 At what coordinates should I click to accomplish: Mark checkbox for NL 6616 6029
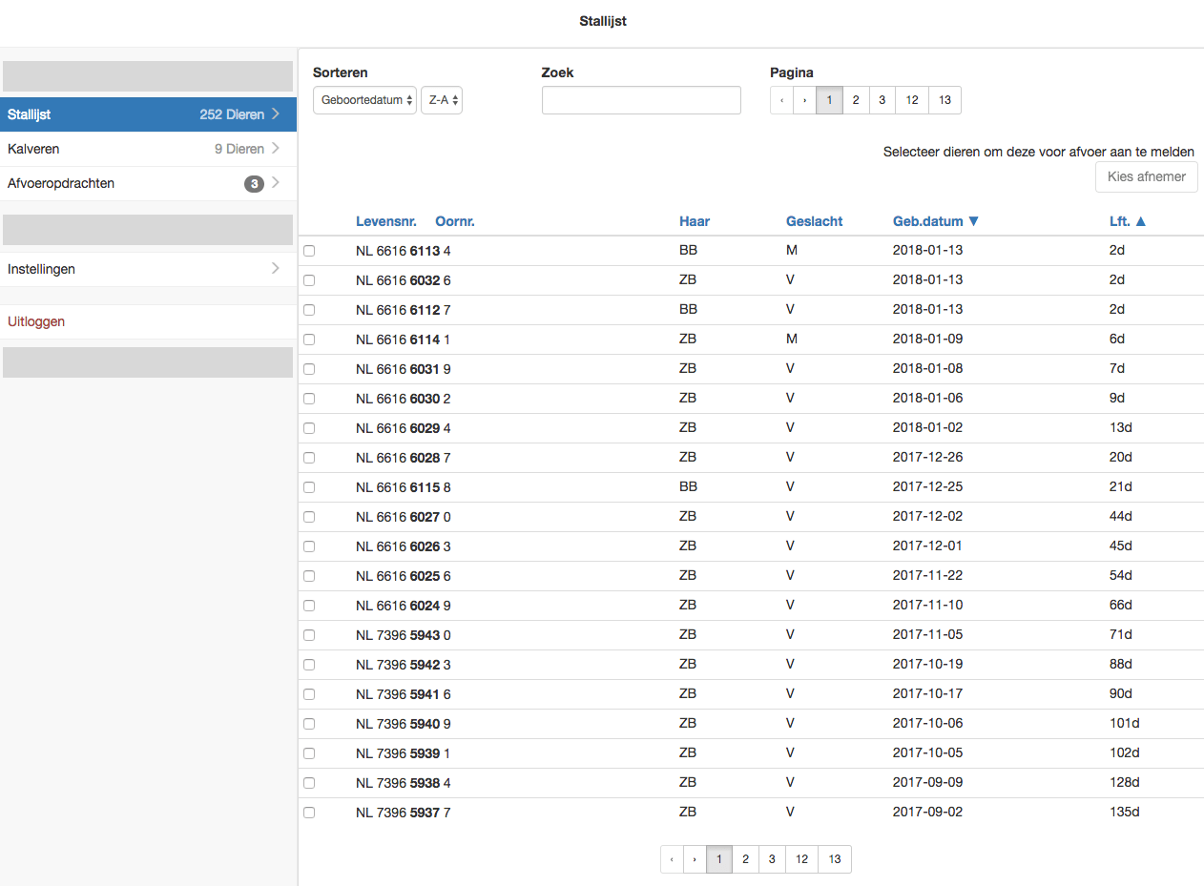[x=309, y=428]
